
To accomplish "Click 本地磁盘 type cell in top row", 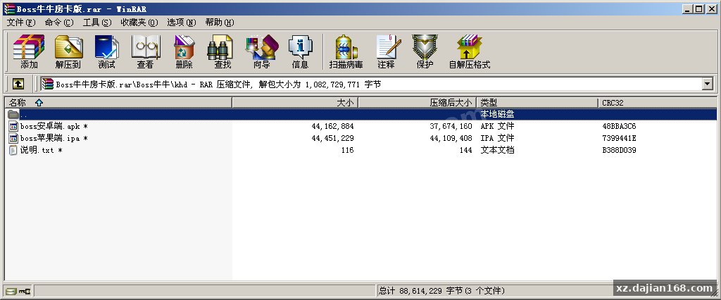I will 498,114.
